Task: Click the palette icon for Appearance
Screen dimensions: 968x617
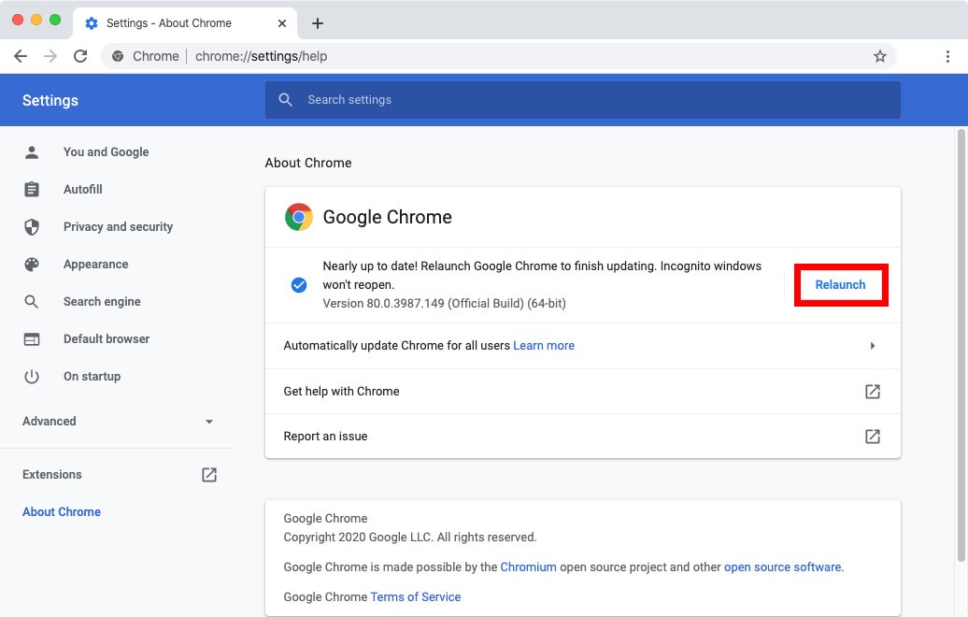Action: pyautogui.click(x=32, y=265)
